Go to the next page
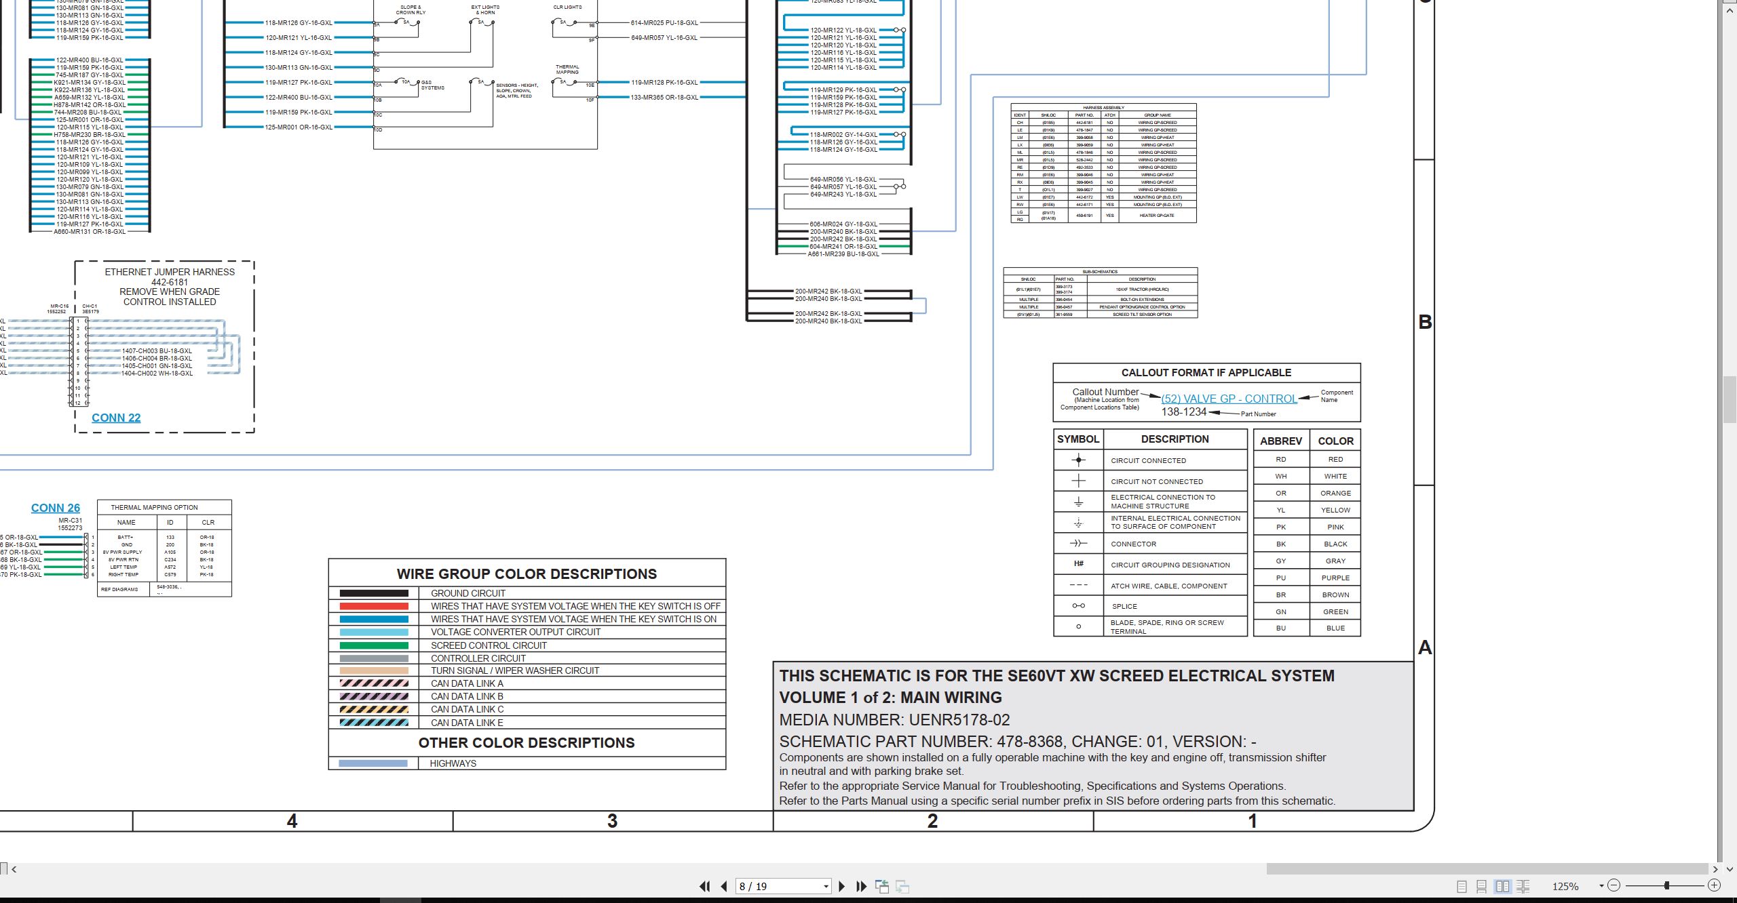 tap(842, 886)
